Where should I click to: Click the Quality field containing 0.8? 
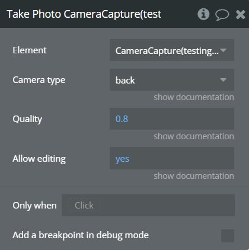[x=172, y=119]
